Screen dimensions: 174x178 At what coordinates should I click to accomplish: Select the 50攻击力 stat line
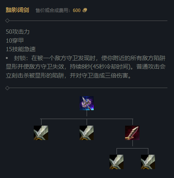pyautogui.click(x=18, y=32)
